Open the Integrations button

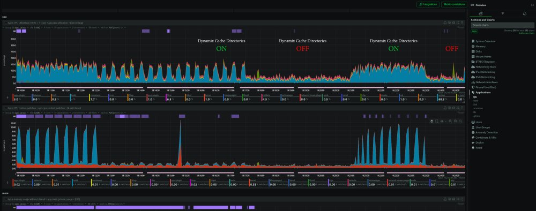[428, 4]
